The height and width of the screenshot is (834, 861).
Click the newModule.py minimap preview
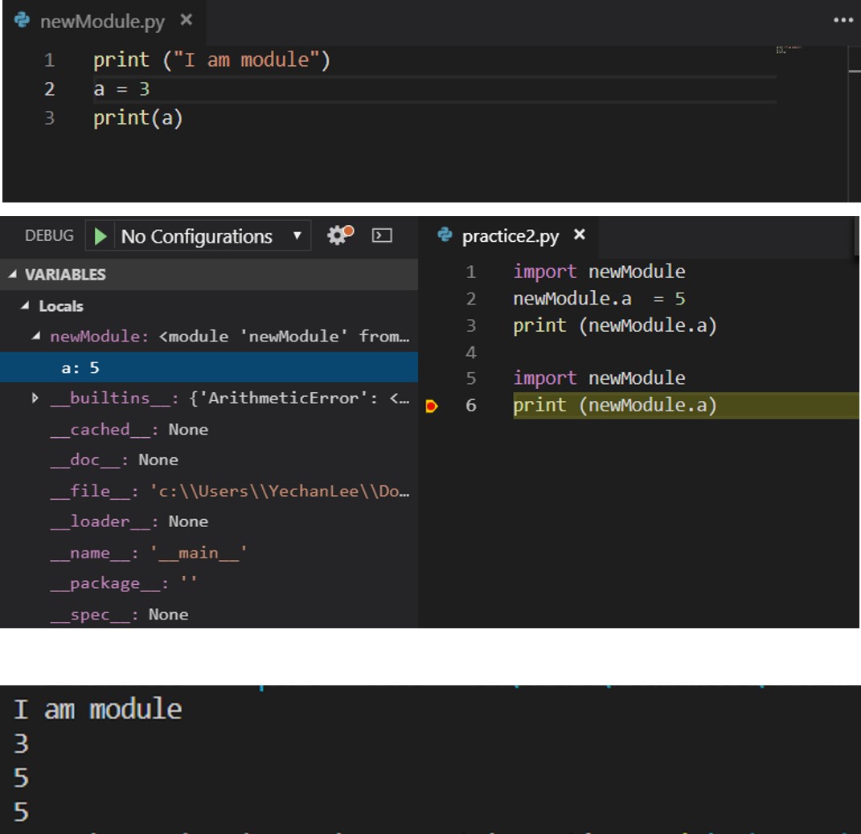pos(789,50)
